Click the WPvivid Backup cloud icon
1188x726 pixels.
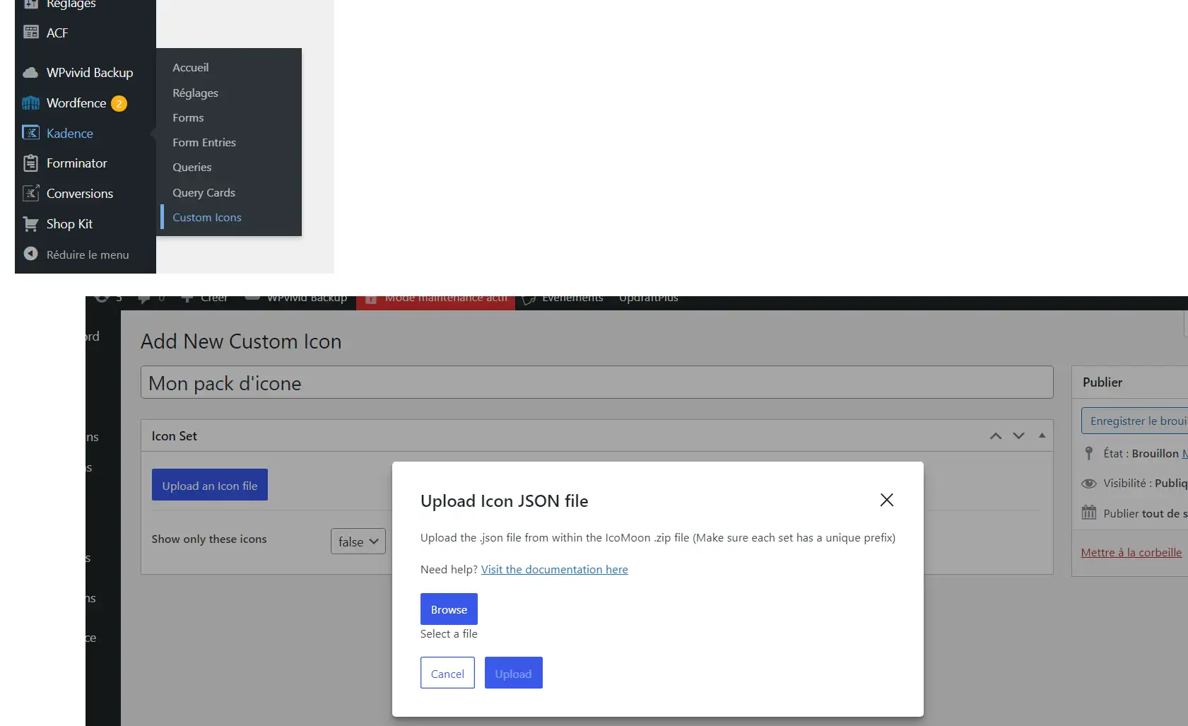point(30,73)
